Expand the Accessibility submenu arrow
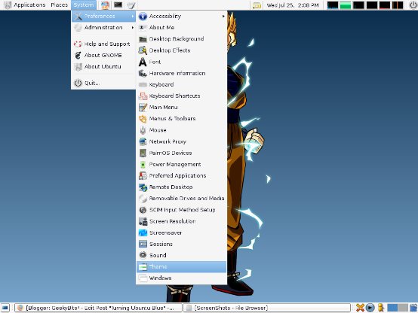Screen dimensions: 418x313 coord(223,17)
